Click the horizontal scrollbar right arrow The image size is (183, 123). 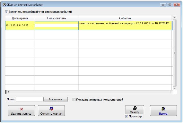tap(171, 92)
